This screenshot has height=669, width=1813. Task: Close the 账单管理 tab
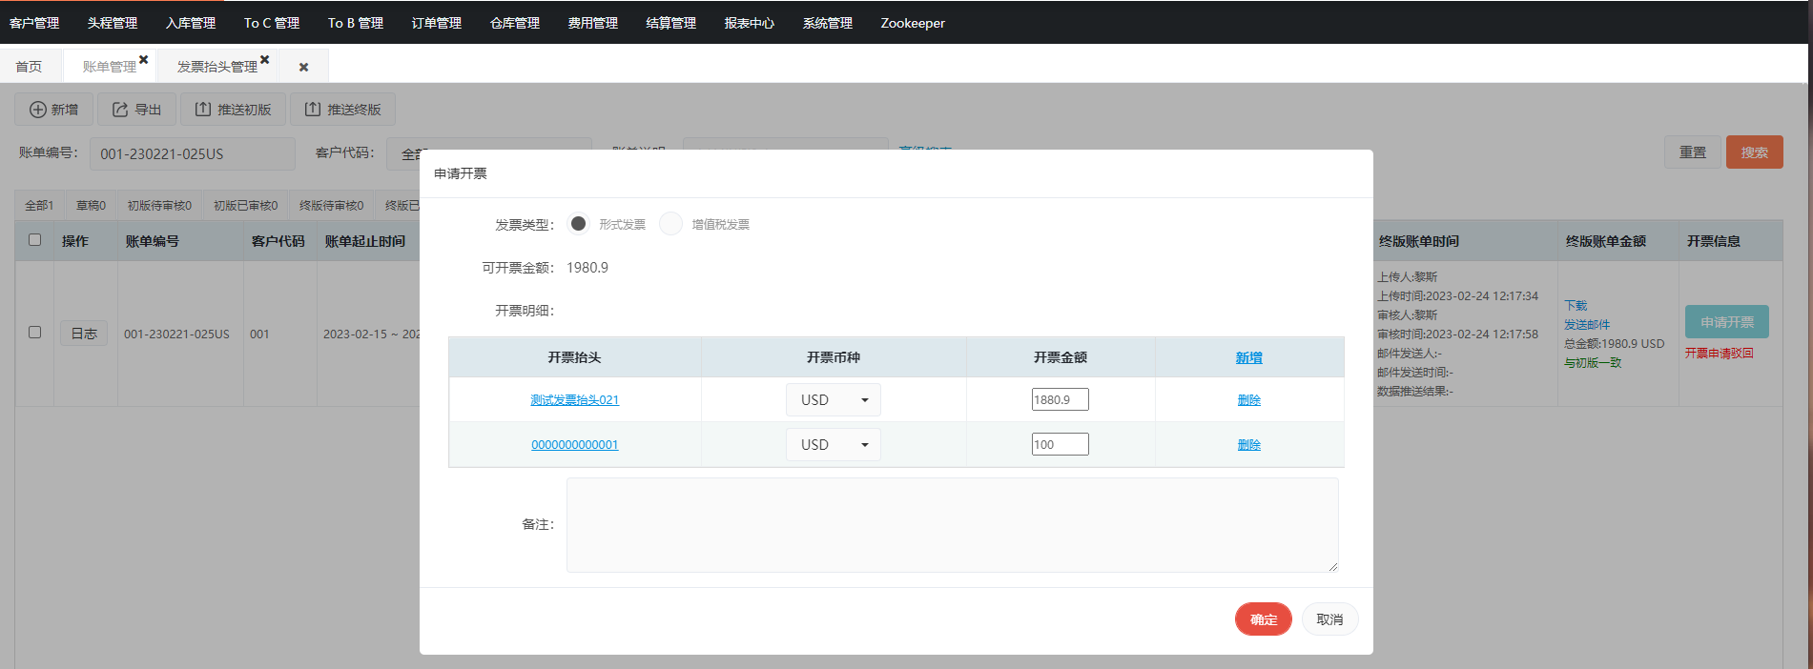pyautogui.click(x=144, y=59)
